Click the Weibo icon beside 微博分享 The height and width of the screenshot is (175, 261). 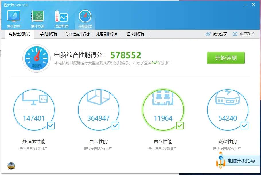[x=208, y=34]
